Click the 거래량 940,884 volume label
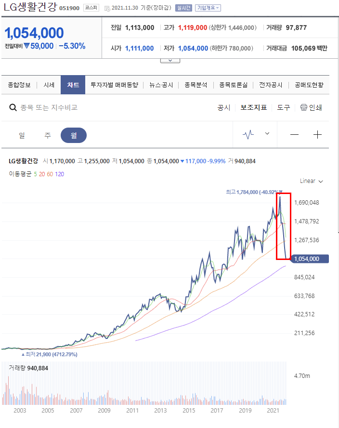 click(x=28, y=368)
